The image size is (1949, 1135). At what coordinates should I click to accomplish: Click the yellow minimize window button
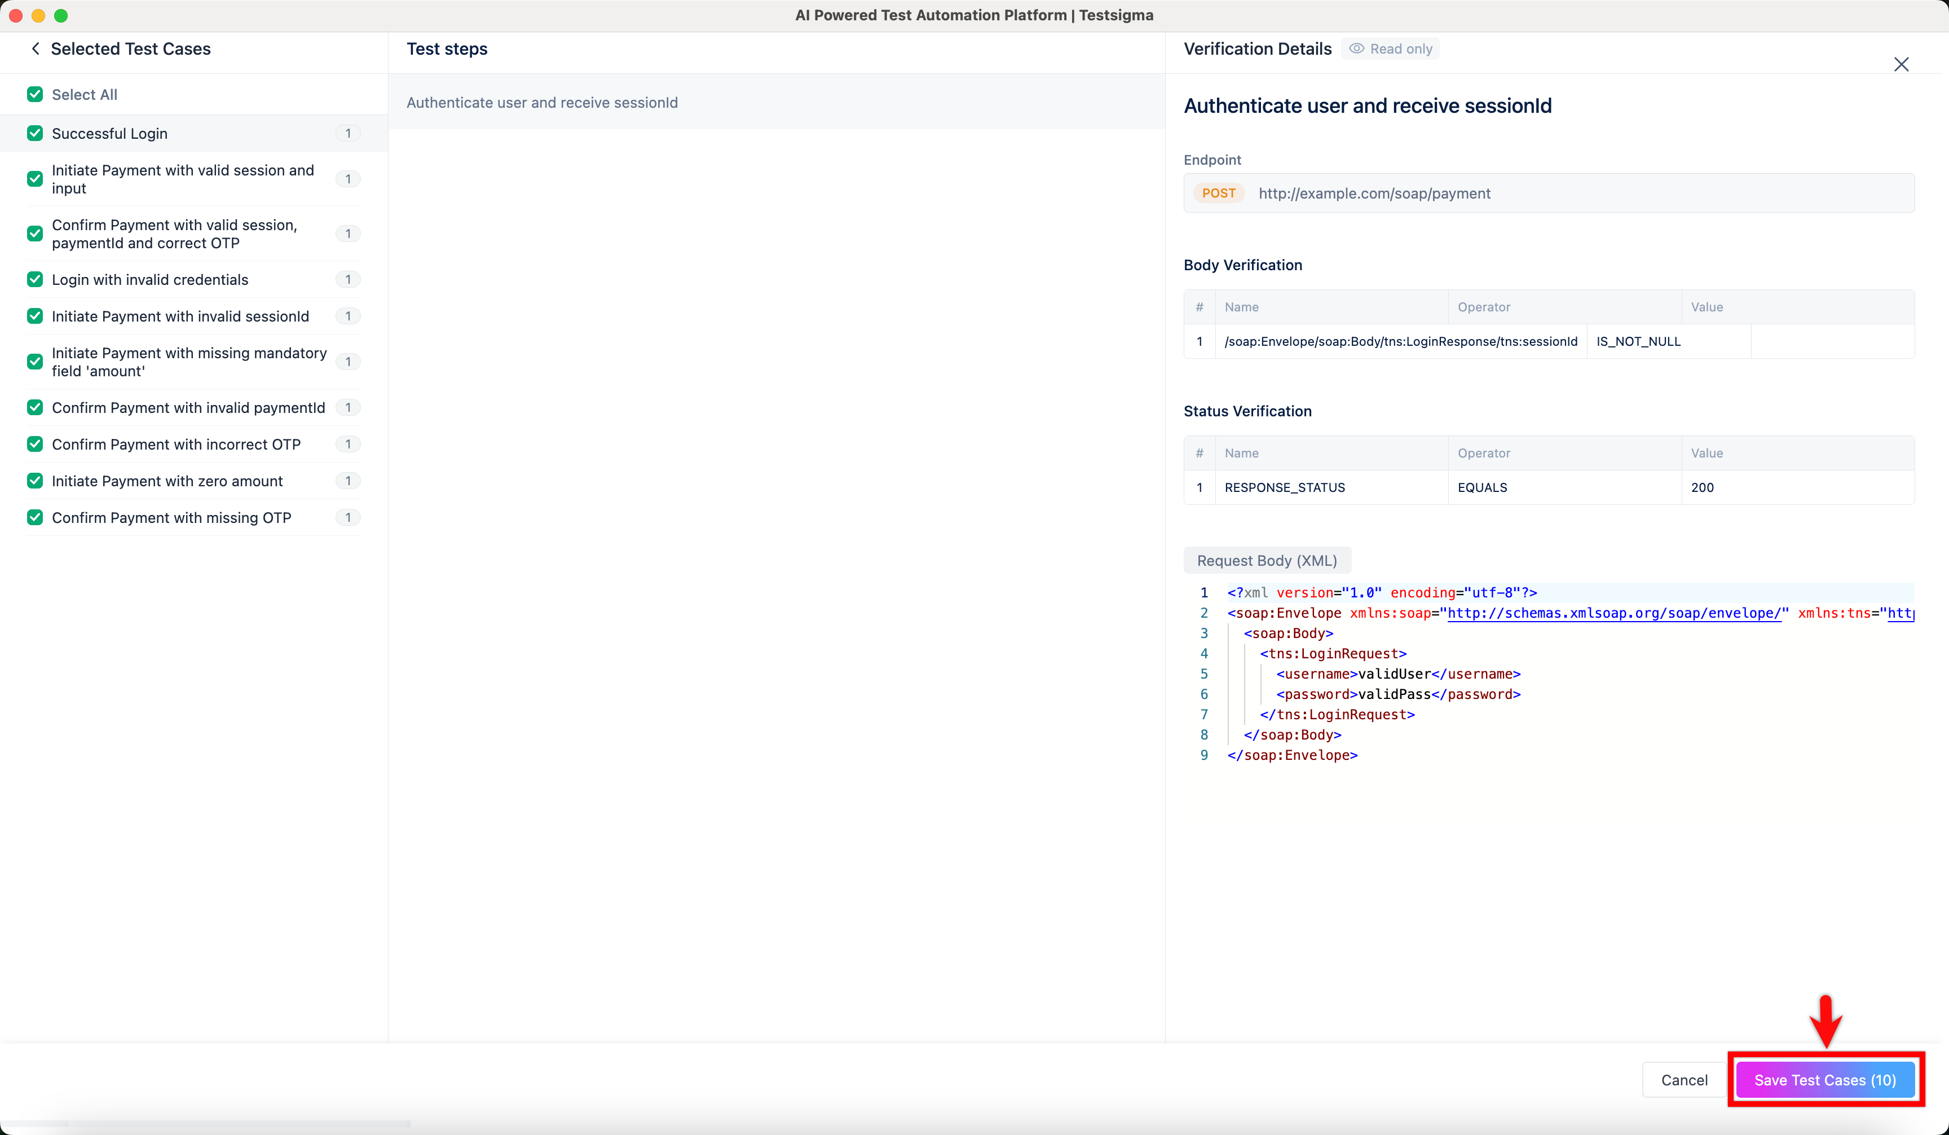39,15
